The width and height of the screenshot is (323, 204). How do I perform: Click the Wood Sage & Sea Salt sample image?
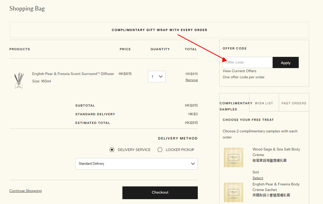click(x=234, y=157)
